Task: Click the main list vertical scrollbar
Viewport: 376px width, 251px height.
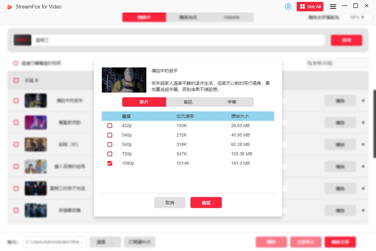Action: [x=375, y=124]
